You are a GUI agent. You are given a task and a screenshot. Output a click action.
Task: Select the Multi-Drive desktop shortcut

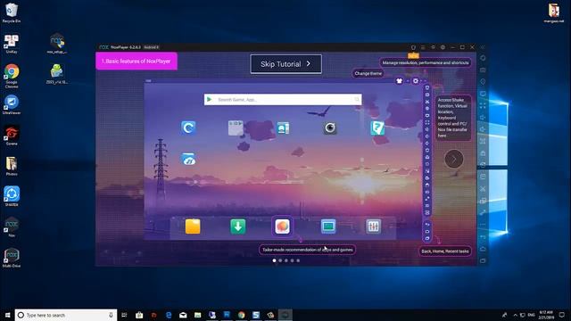pyautogui.click(x=12, y=258)
